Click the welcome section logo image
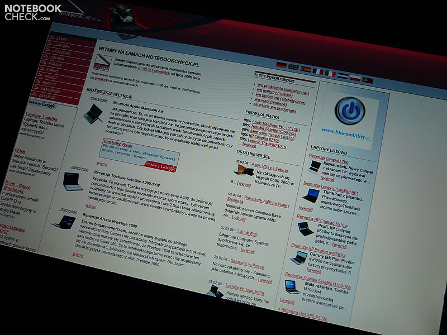The image size is (447, 335). [102, 63]
